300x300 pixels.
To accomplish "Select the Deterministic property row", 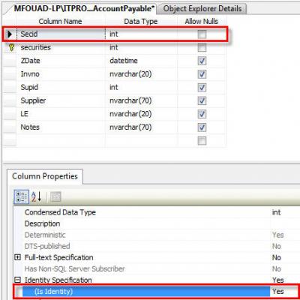I will point(156,235).
